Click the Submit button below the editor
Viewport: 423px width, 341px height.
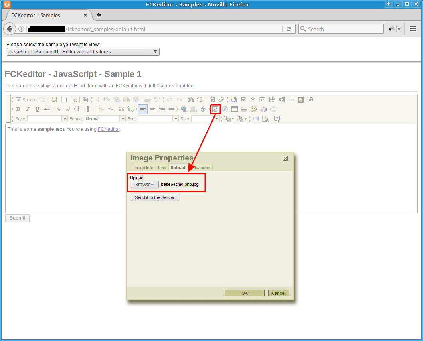[17, 218]
